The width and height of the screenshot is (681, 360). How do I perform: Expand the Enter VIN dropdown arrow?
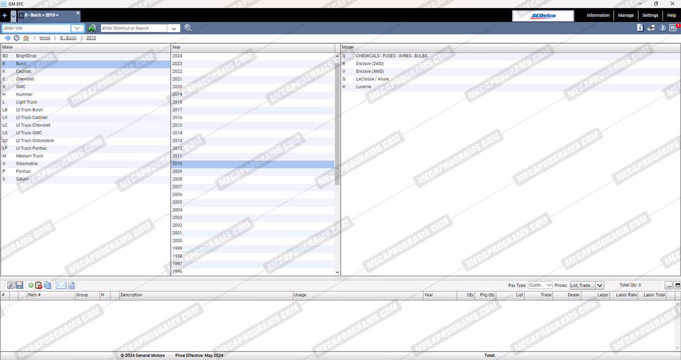point(78,28)
